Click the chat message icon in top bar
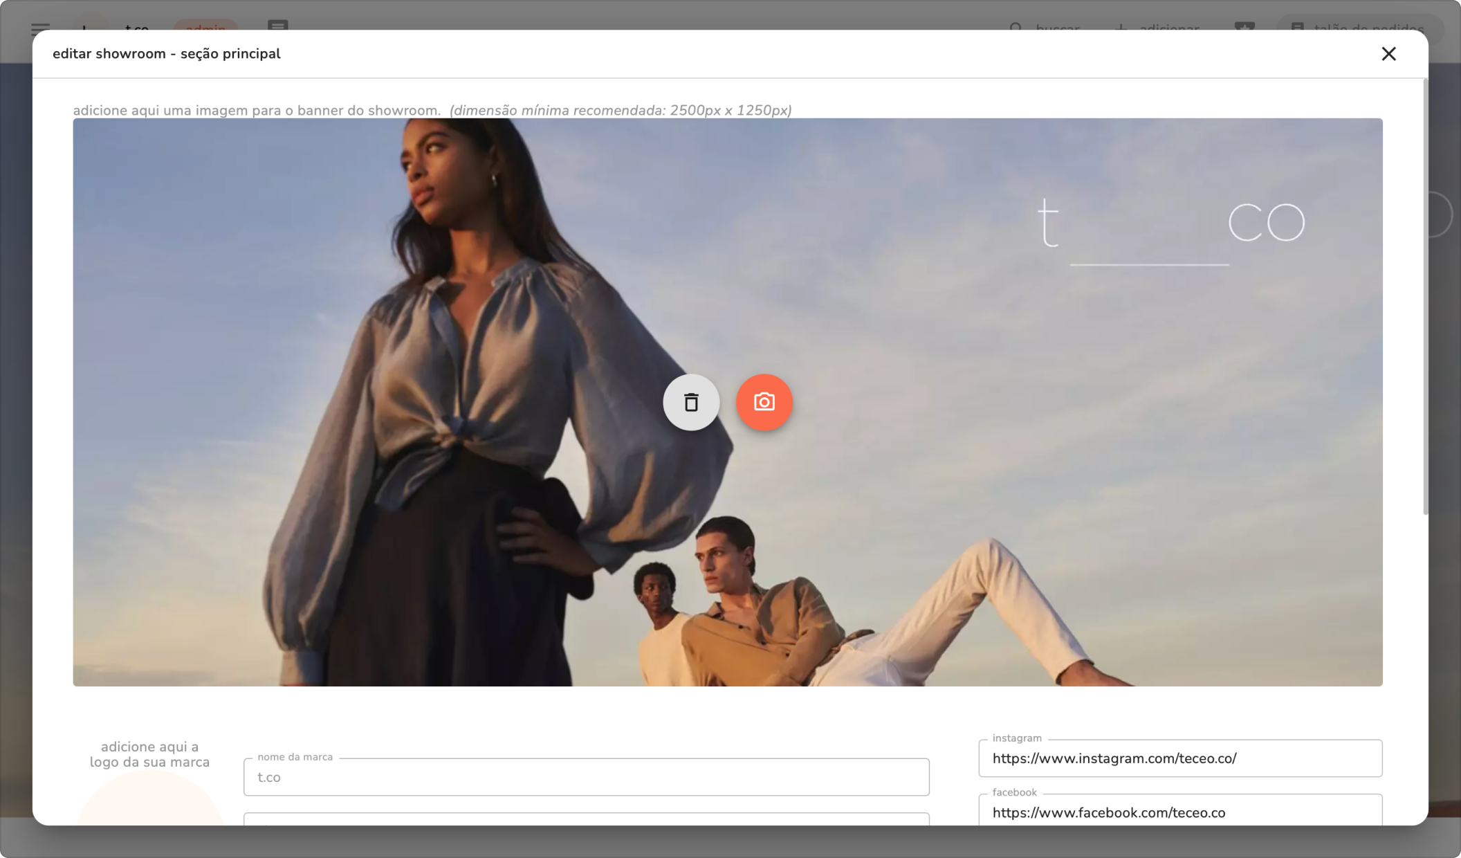The height and width of the screenshot is (858, 1461). pyautogui.click(x=278, y=25)
